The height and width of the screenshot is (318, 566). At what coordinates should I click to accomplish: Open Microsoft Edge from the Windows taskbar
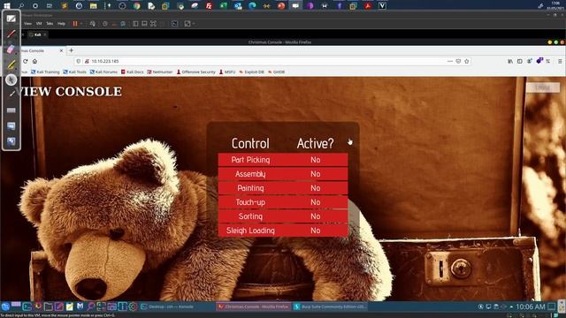252,6
